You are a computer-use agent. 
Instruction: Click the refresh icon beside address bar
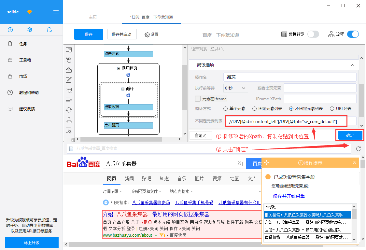pyautogui.click(x=359, y=149)
